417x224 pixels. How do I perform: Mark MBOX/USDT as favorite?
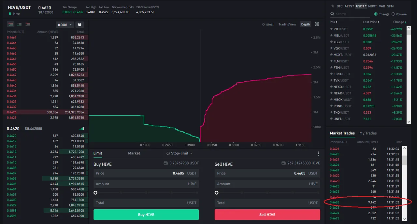click(332, 100)
